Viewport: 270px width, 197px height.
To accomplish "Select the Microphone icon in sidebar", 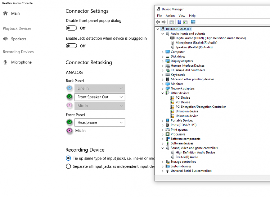I will 5,62.
